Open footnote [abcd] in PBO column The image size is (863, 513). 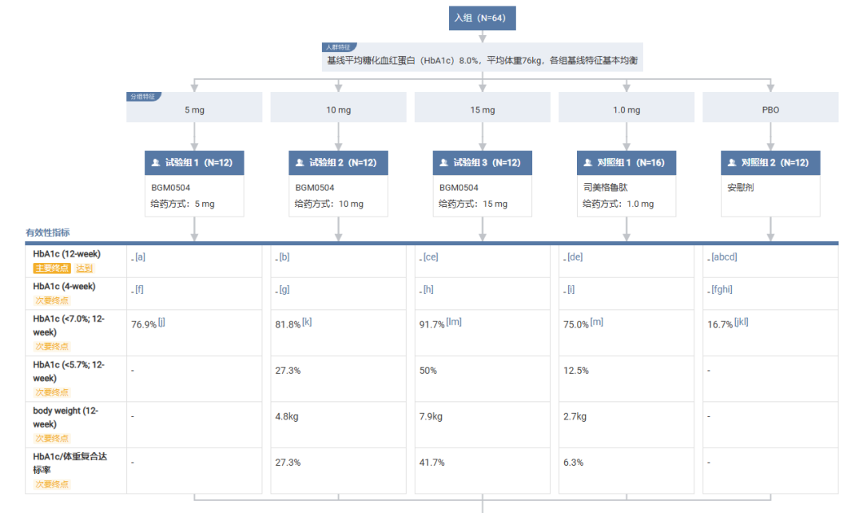[x=724, y=257]
